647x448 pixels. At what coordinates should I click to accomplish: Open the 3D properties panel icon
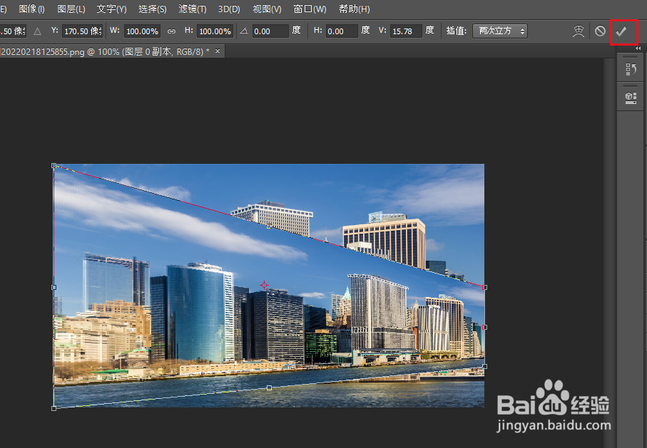pos(631,98)
